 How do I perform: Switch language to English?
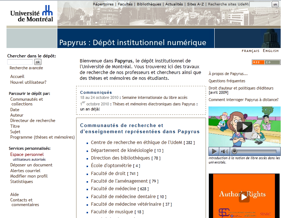point(271,51)
